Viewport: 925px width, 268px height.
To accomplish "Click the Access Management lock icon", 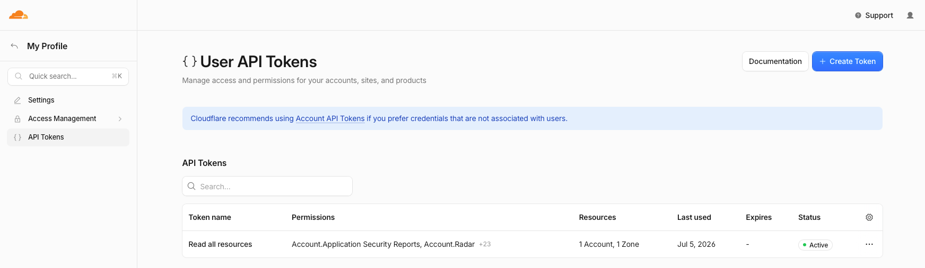I will click(x=18, y=118).
